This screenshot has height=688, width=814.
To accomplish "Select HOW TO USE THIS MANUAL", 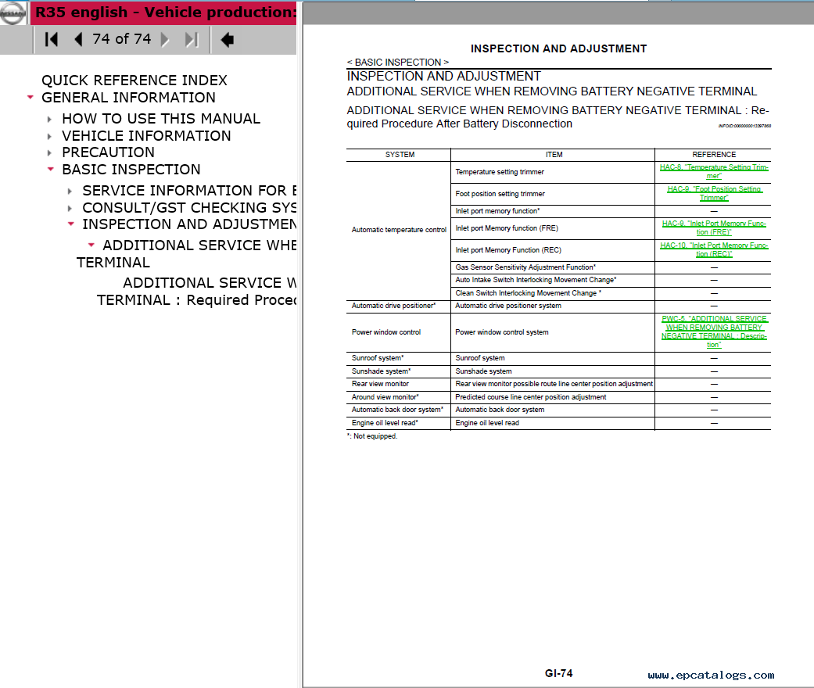I will click(x=161, y=119).
